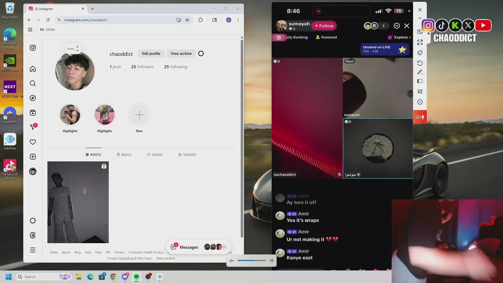Screen dimensions: 503x283
Task: Open the GMAIL bookmark
Action: point(48,29)
